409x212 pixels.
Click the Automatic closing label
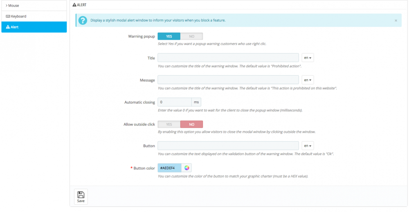[139, 102]
